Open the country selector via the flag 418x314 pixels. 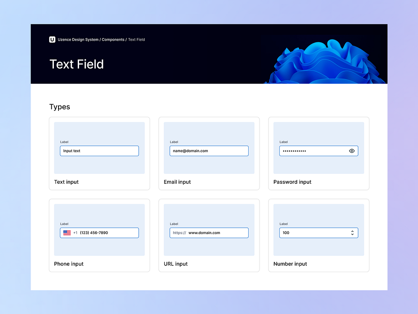pos(67,232)
